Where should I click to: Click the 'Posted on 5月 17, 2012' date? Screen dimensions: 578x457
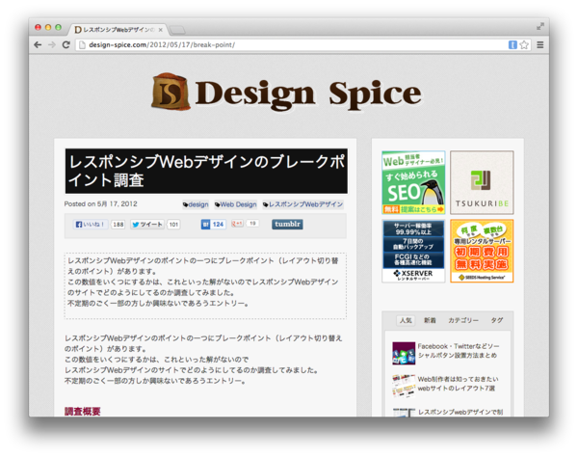pos(100,204)
